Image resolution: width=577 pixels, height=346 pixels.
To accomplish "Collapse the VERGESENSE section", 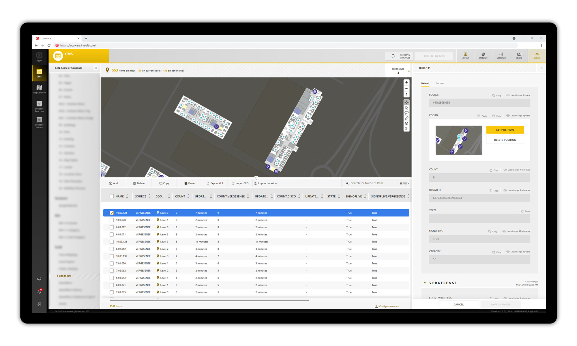I will 425,283.
